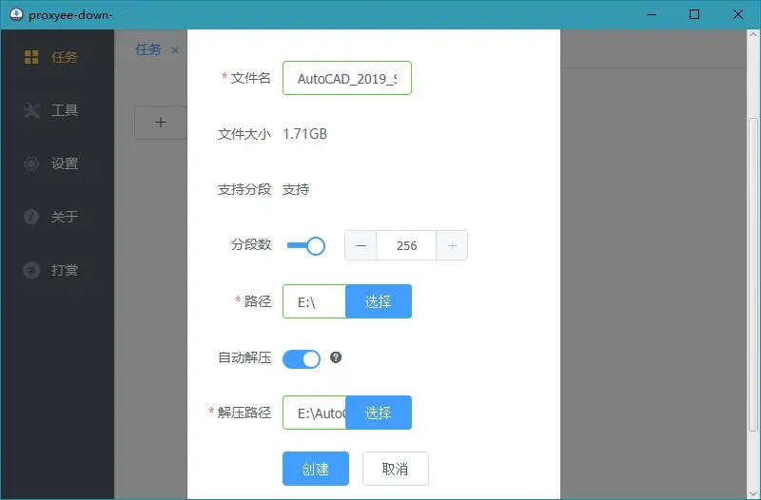The height and width of the screenshot is (500, 761).
Task: Open 设置 from the sidebar menu
Action: 65,163
